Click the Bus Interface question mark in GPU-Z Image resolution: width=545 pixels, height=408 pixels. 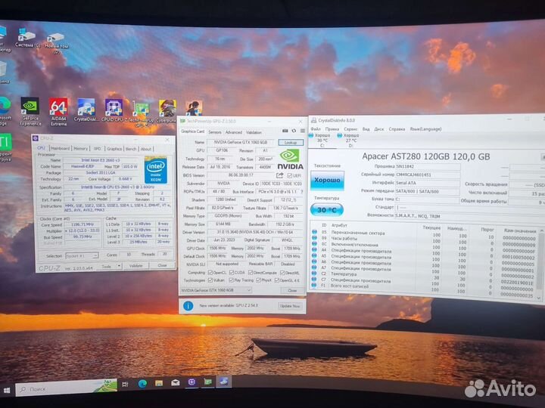[x=302, y=191]
